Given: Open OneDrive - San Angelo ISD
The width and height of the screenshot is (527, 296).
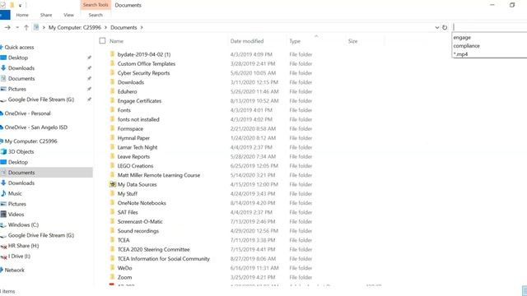Looking at the screenshot, I should pos(36,127).
